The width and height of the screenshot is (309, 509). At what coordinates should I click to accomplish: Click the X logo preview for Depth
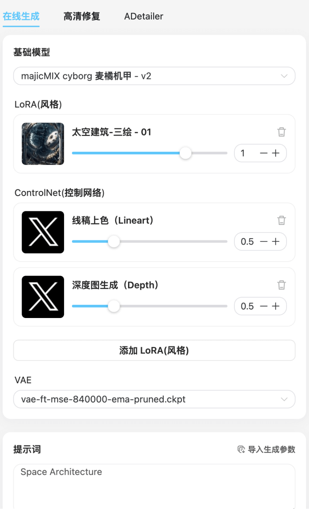pyautogui.click(x=42, y=296)
